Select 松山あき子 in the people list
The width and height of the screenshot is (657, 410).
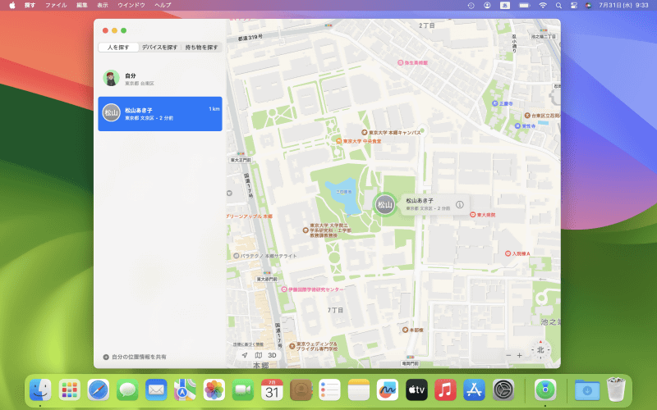160,114
